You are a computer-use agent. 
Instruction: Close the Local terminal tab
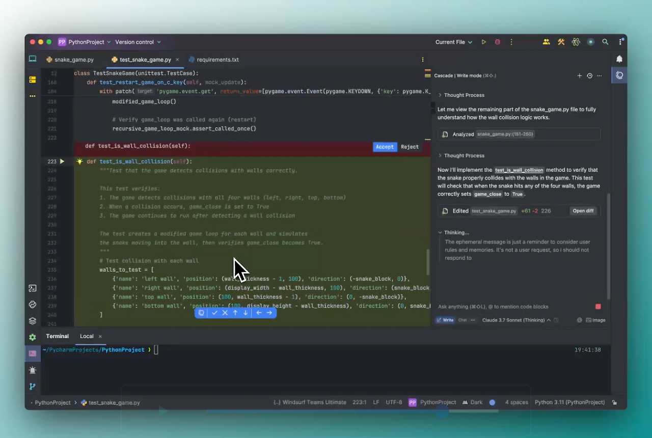click(100, 336)
